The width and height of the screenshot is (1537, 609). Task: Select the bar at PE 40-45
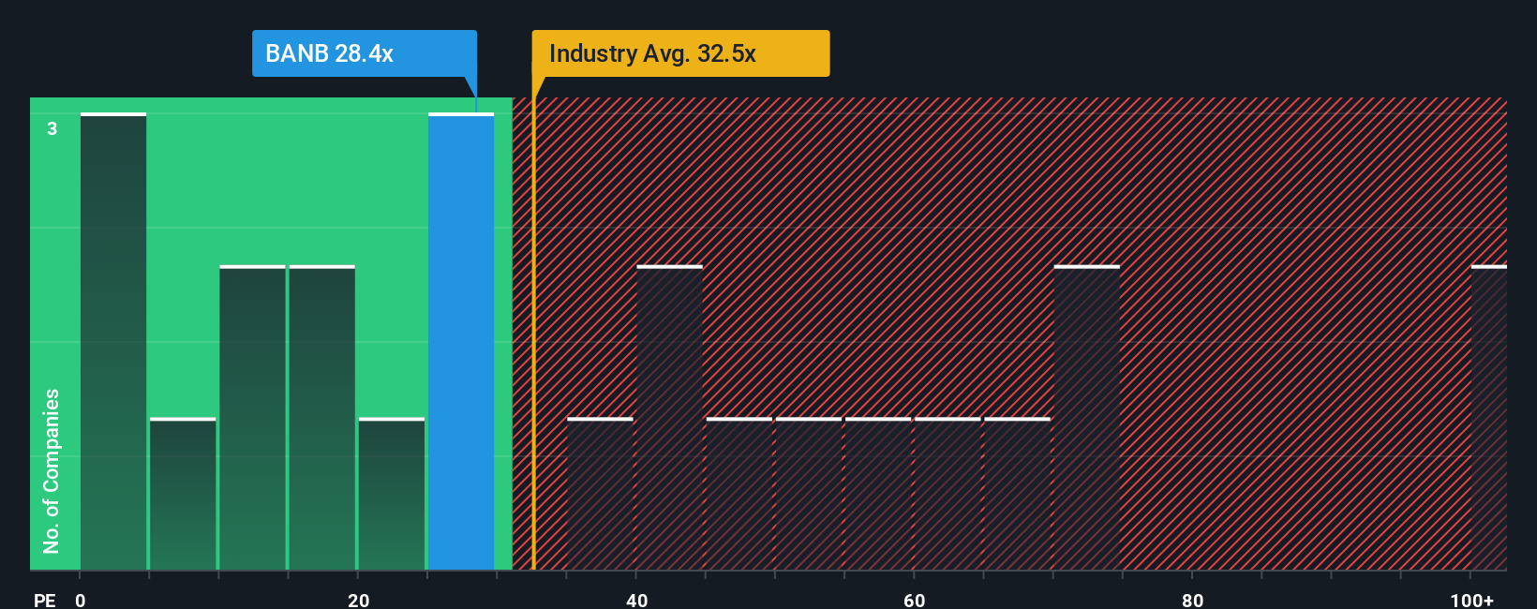(x=669, y=418)
